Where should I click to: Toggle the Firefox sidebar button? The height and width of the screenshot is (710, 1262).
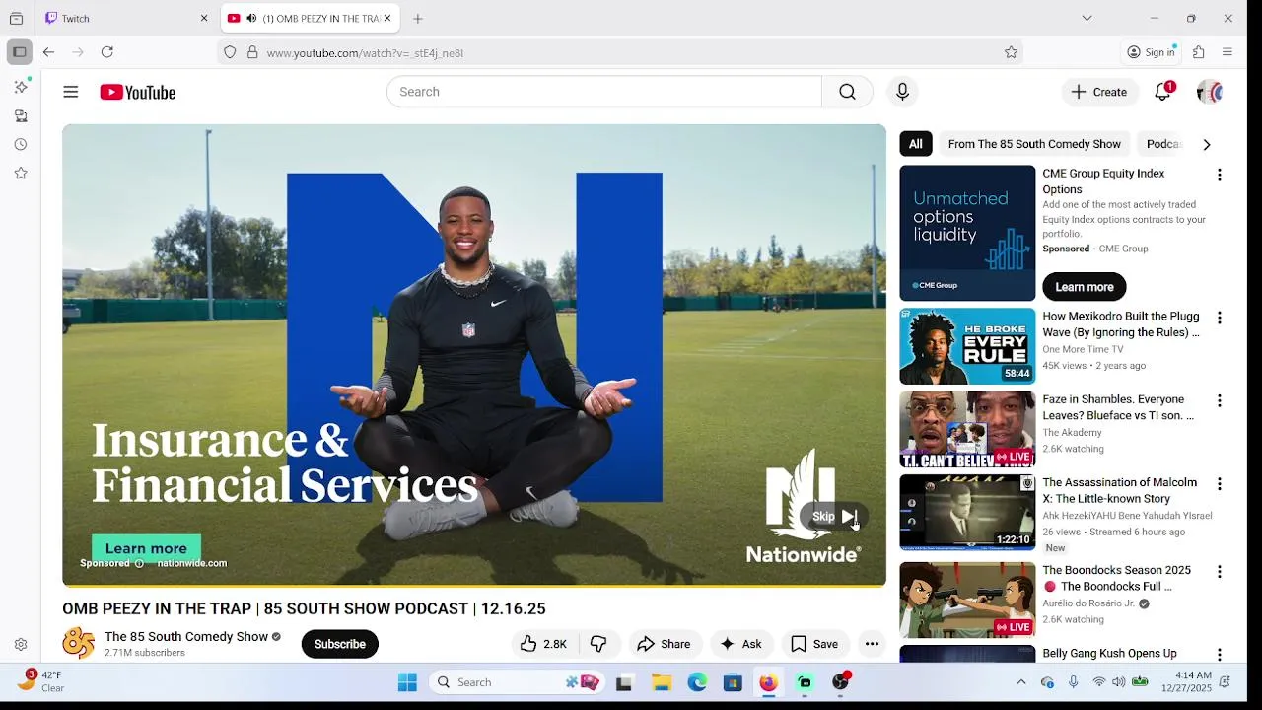(x=19, y=52)
